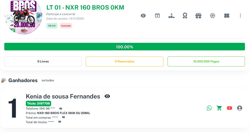The width and height of the screenshot is (249, 135).
Task: Select the 0 Livres filter
Action: click(43, 61)
